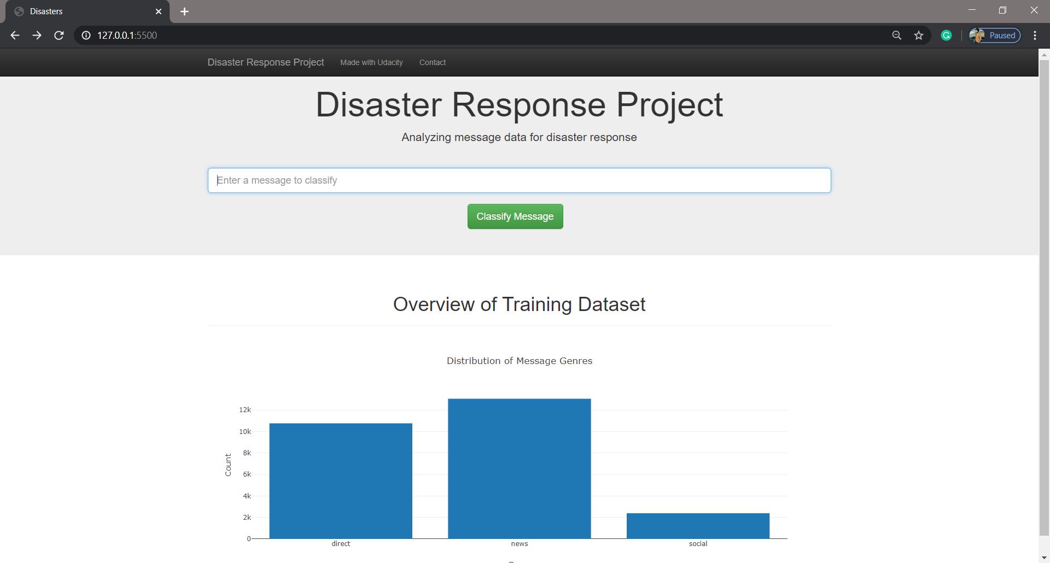The image size is (1050, 563).
Task: Reload the current page
Action: coord(59,35)
